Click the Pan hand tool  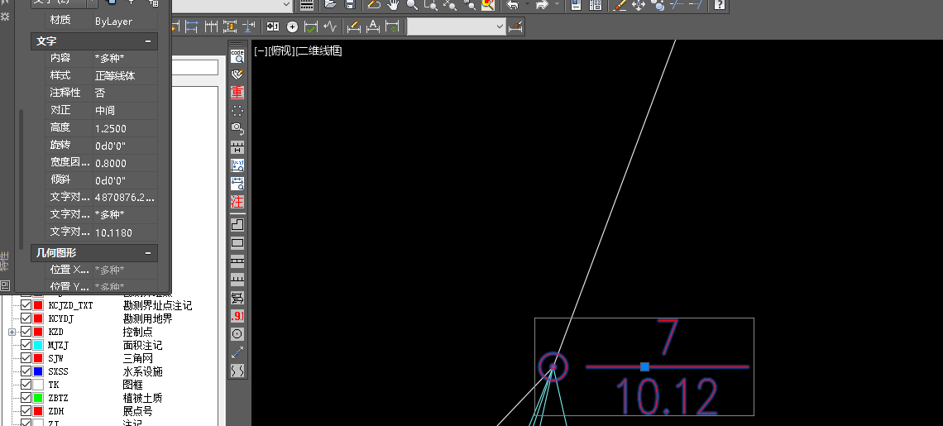(392, 5)
